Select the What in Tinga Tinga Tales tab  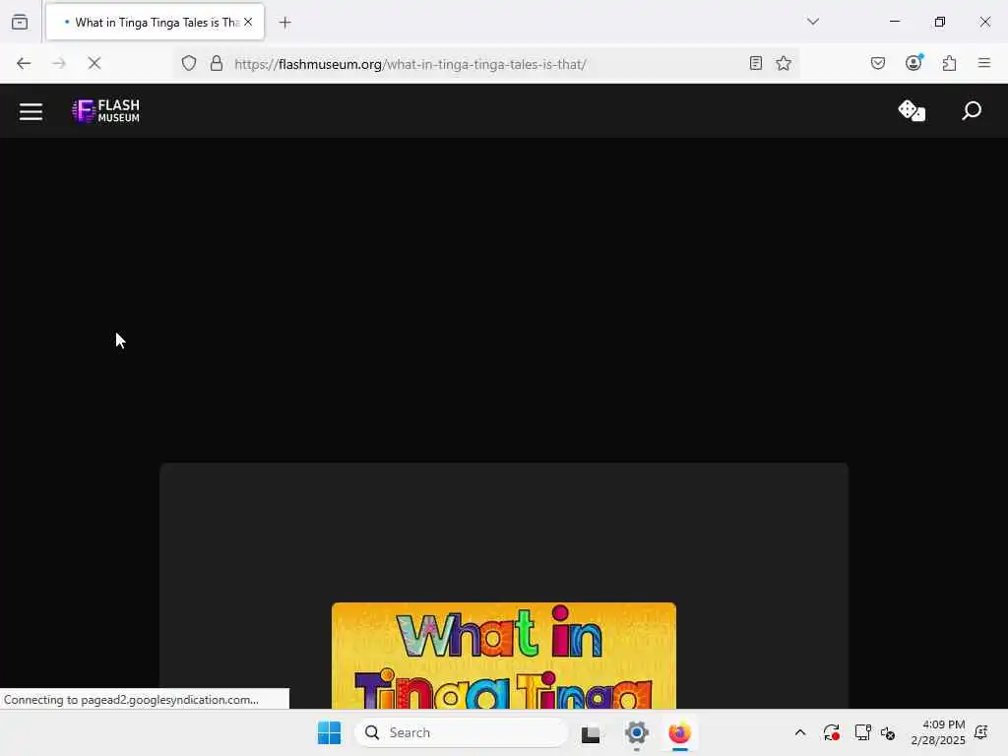(x=155, y=22)
